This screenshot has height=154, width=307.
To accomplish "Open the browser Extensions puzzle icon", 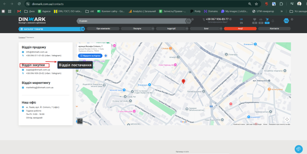I will (x=281, y=4).
